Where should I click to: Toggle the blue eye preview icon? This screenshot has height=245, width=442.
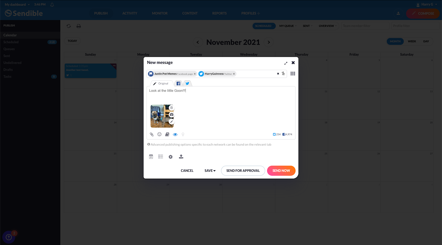(x=175, y=134)
